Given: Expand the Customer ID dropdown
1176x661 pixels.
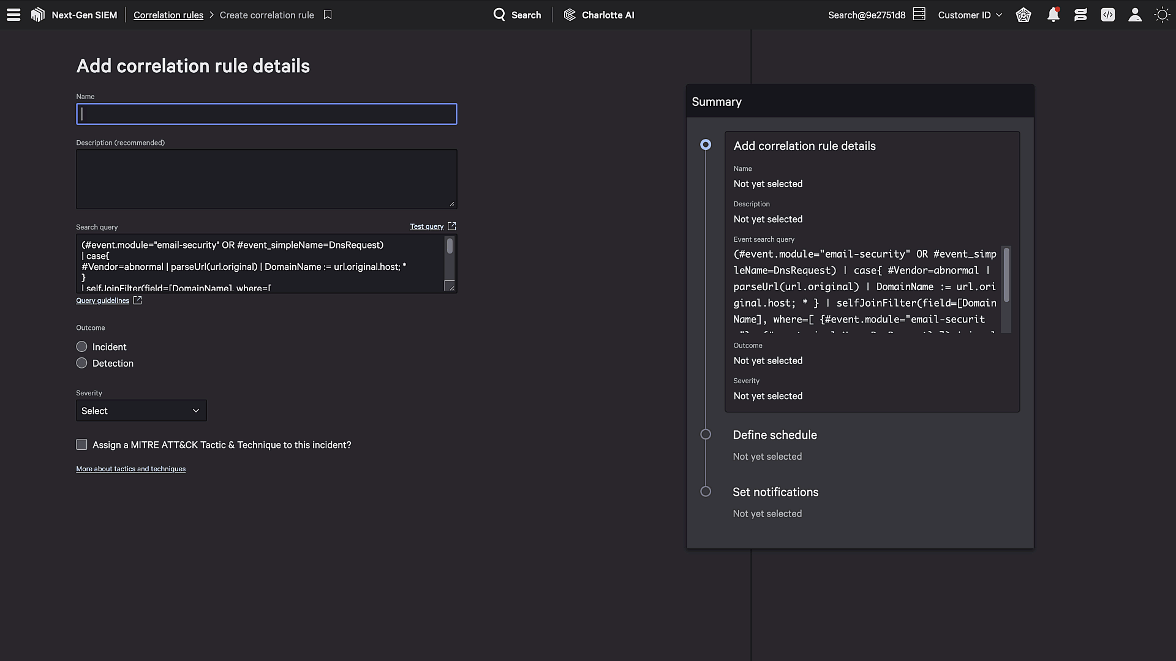Looking at the screenshot, I should (970, 15).
